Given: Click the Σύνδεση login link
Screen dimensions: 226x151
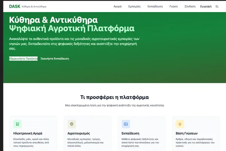Looking at the screenshot, I should [190, 6].
